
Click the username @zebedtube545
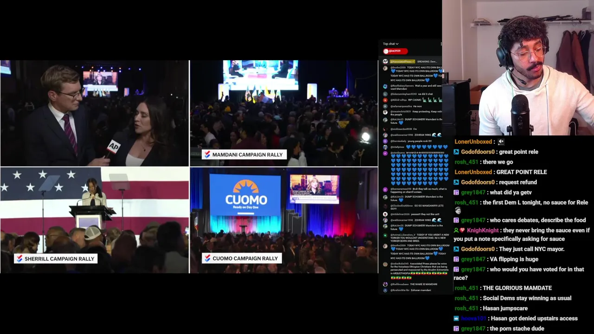(400, 264)
